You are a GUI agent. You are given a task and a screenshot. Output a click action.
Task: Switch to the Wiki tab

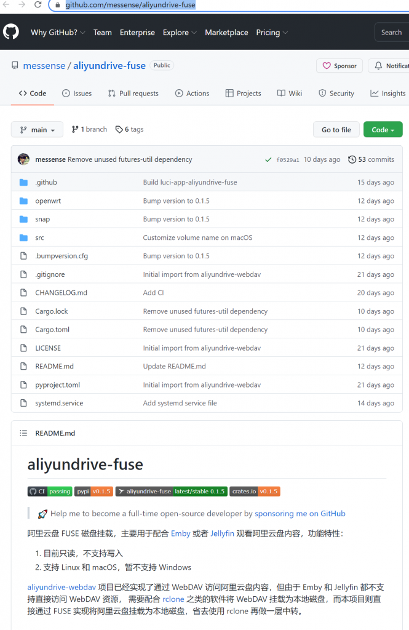[x=289, y=94]
